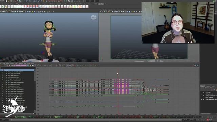This screenshot has height=122, width=217.
Task: Click the last shelf icon on the right
Action: point(87,6)
